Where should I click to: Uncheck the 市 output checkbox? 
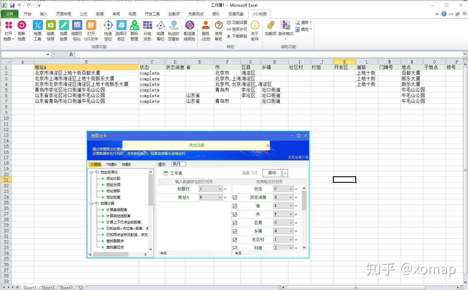[x=235, y=214]
